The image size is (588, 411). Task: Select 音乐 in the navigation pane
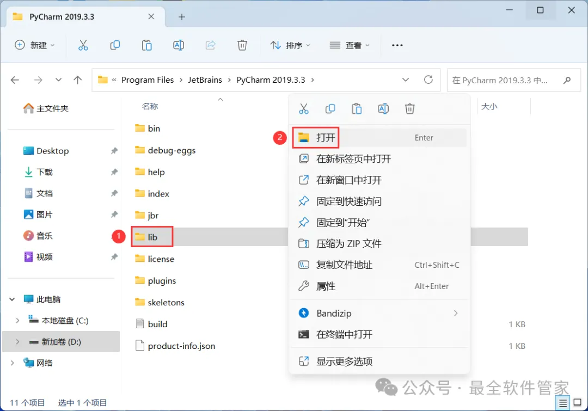(38, 236)
